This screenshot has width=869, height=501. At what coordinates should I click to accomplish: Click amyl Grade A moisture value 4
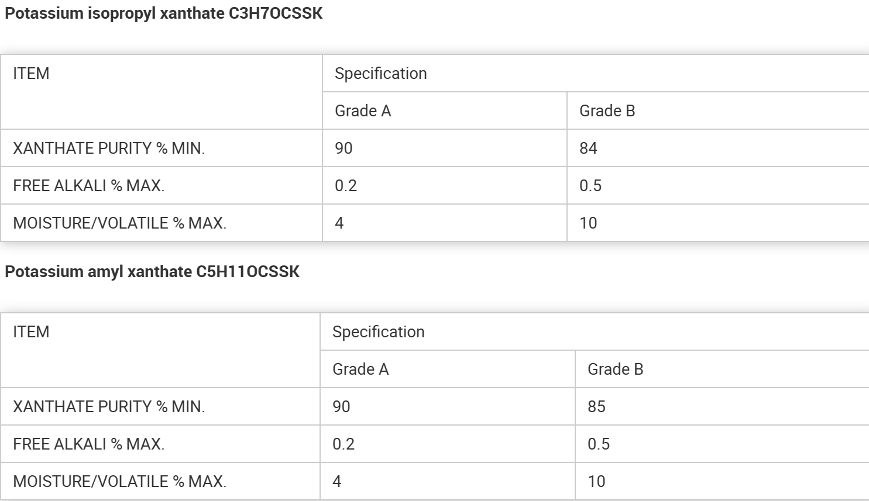[x=336, y=482]
